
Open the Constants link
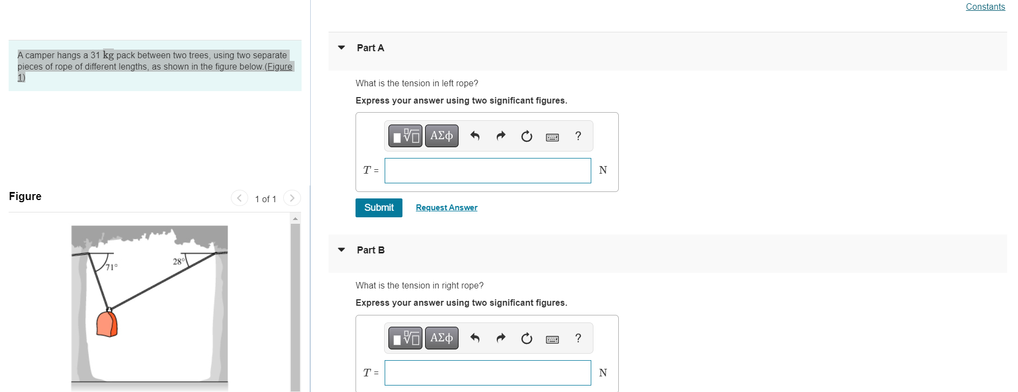pos(985,6)
